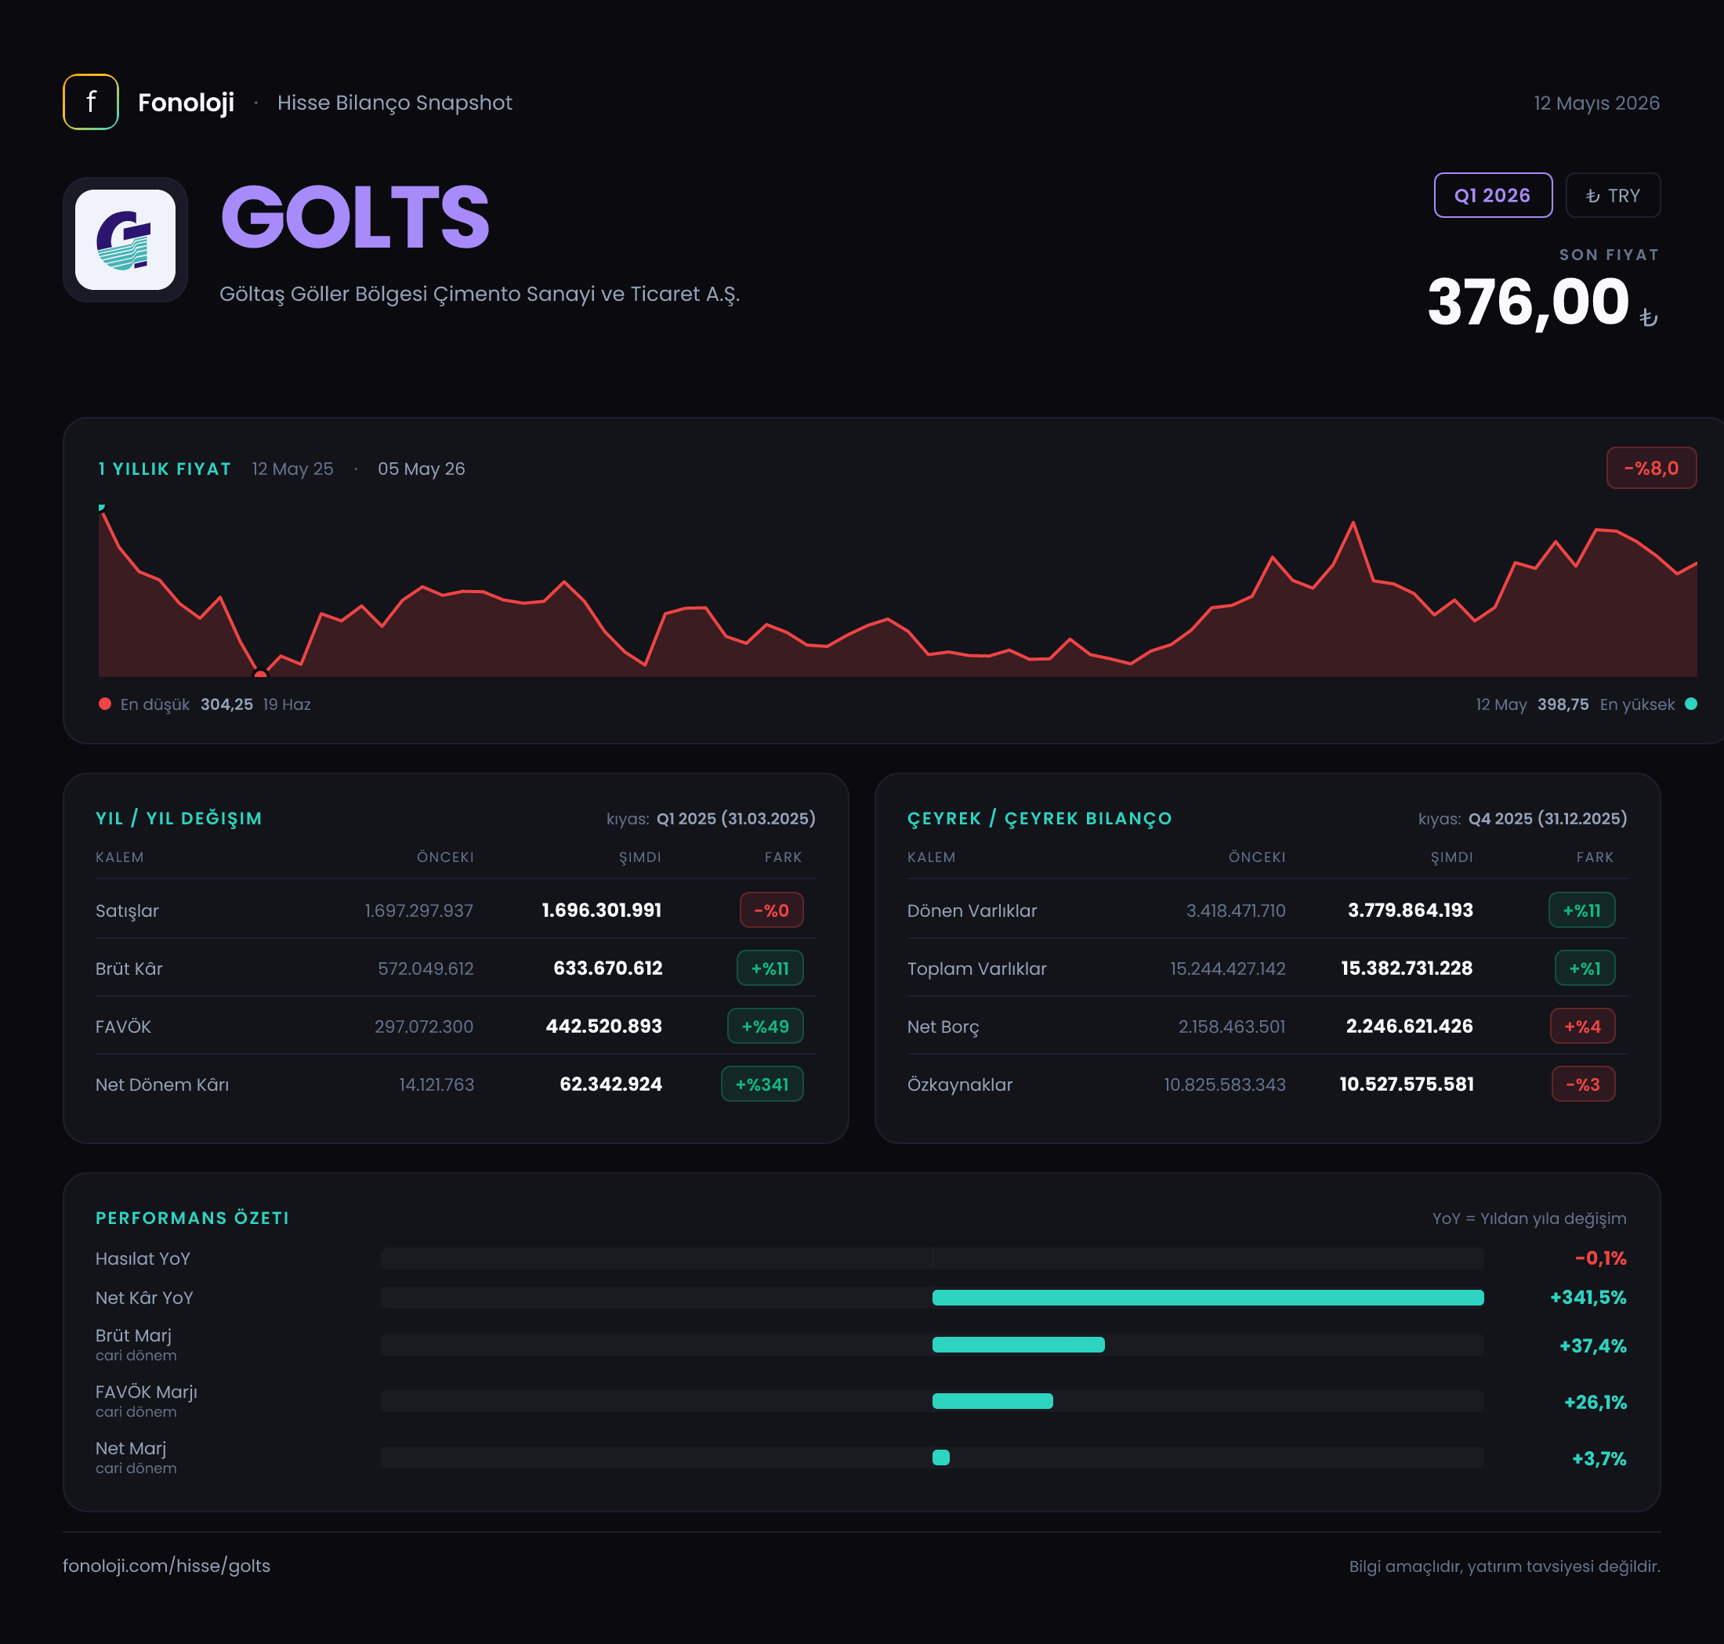The image size is (1724, 1644).
Task: Click the Fonoloji 'f' logo icon
Action: click(x=90, y=102)
